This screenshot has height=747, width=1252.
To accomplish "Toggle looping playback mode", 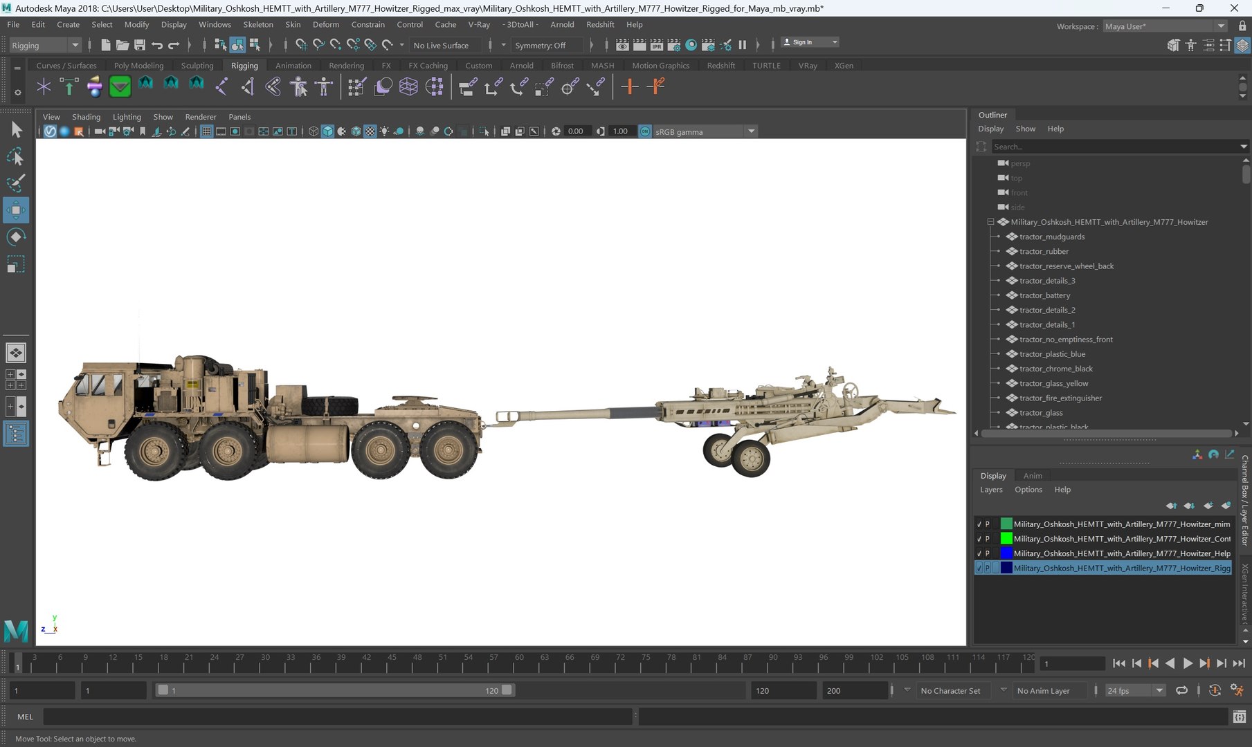I will [x=1181, y=690].
